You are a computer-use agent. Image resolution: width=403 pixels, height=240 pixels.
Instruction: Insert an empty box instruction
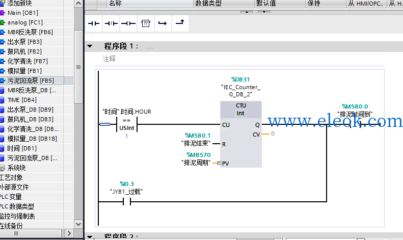146,23
